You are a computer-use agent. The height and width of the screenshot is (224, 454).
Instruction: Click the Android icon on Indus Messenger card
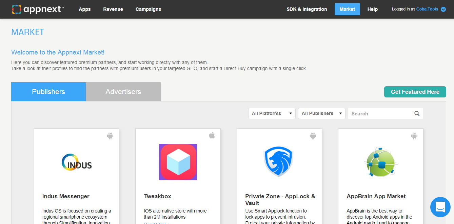[110, 136]
